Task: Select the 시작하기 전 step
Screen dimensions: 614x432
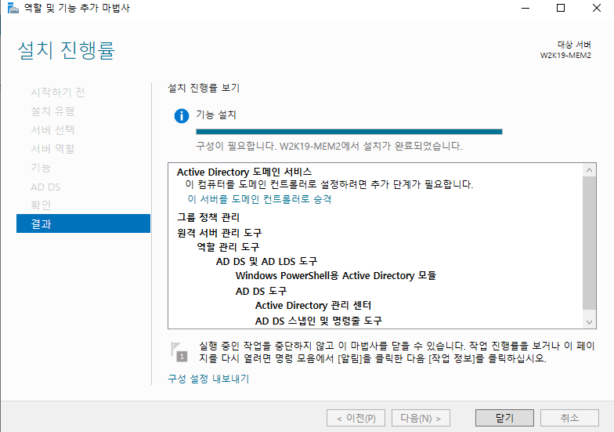Action: [58, 93]
